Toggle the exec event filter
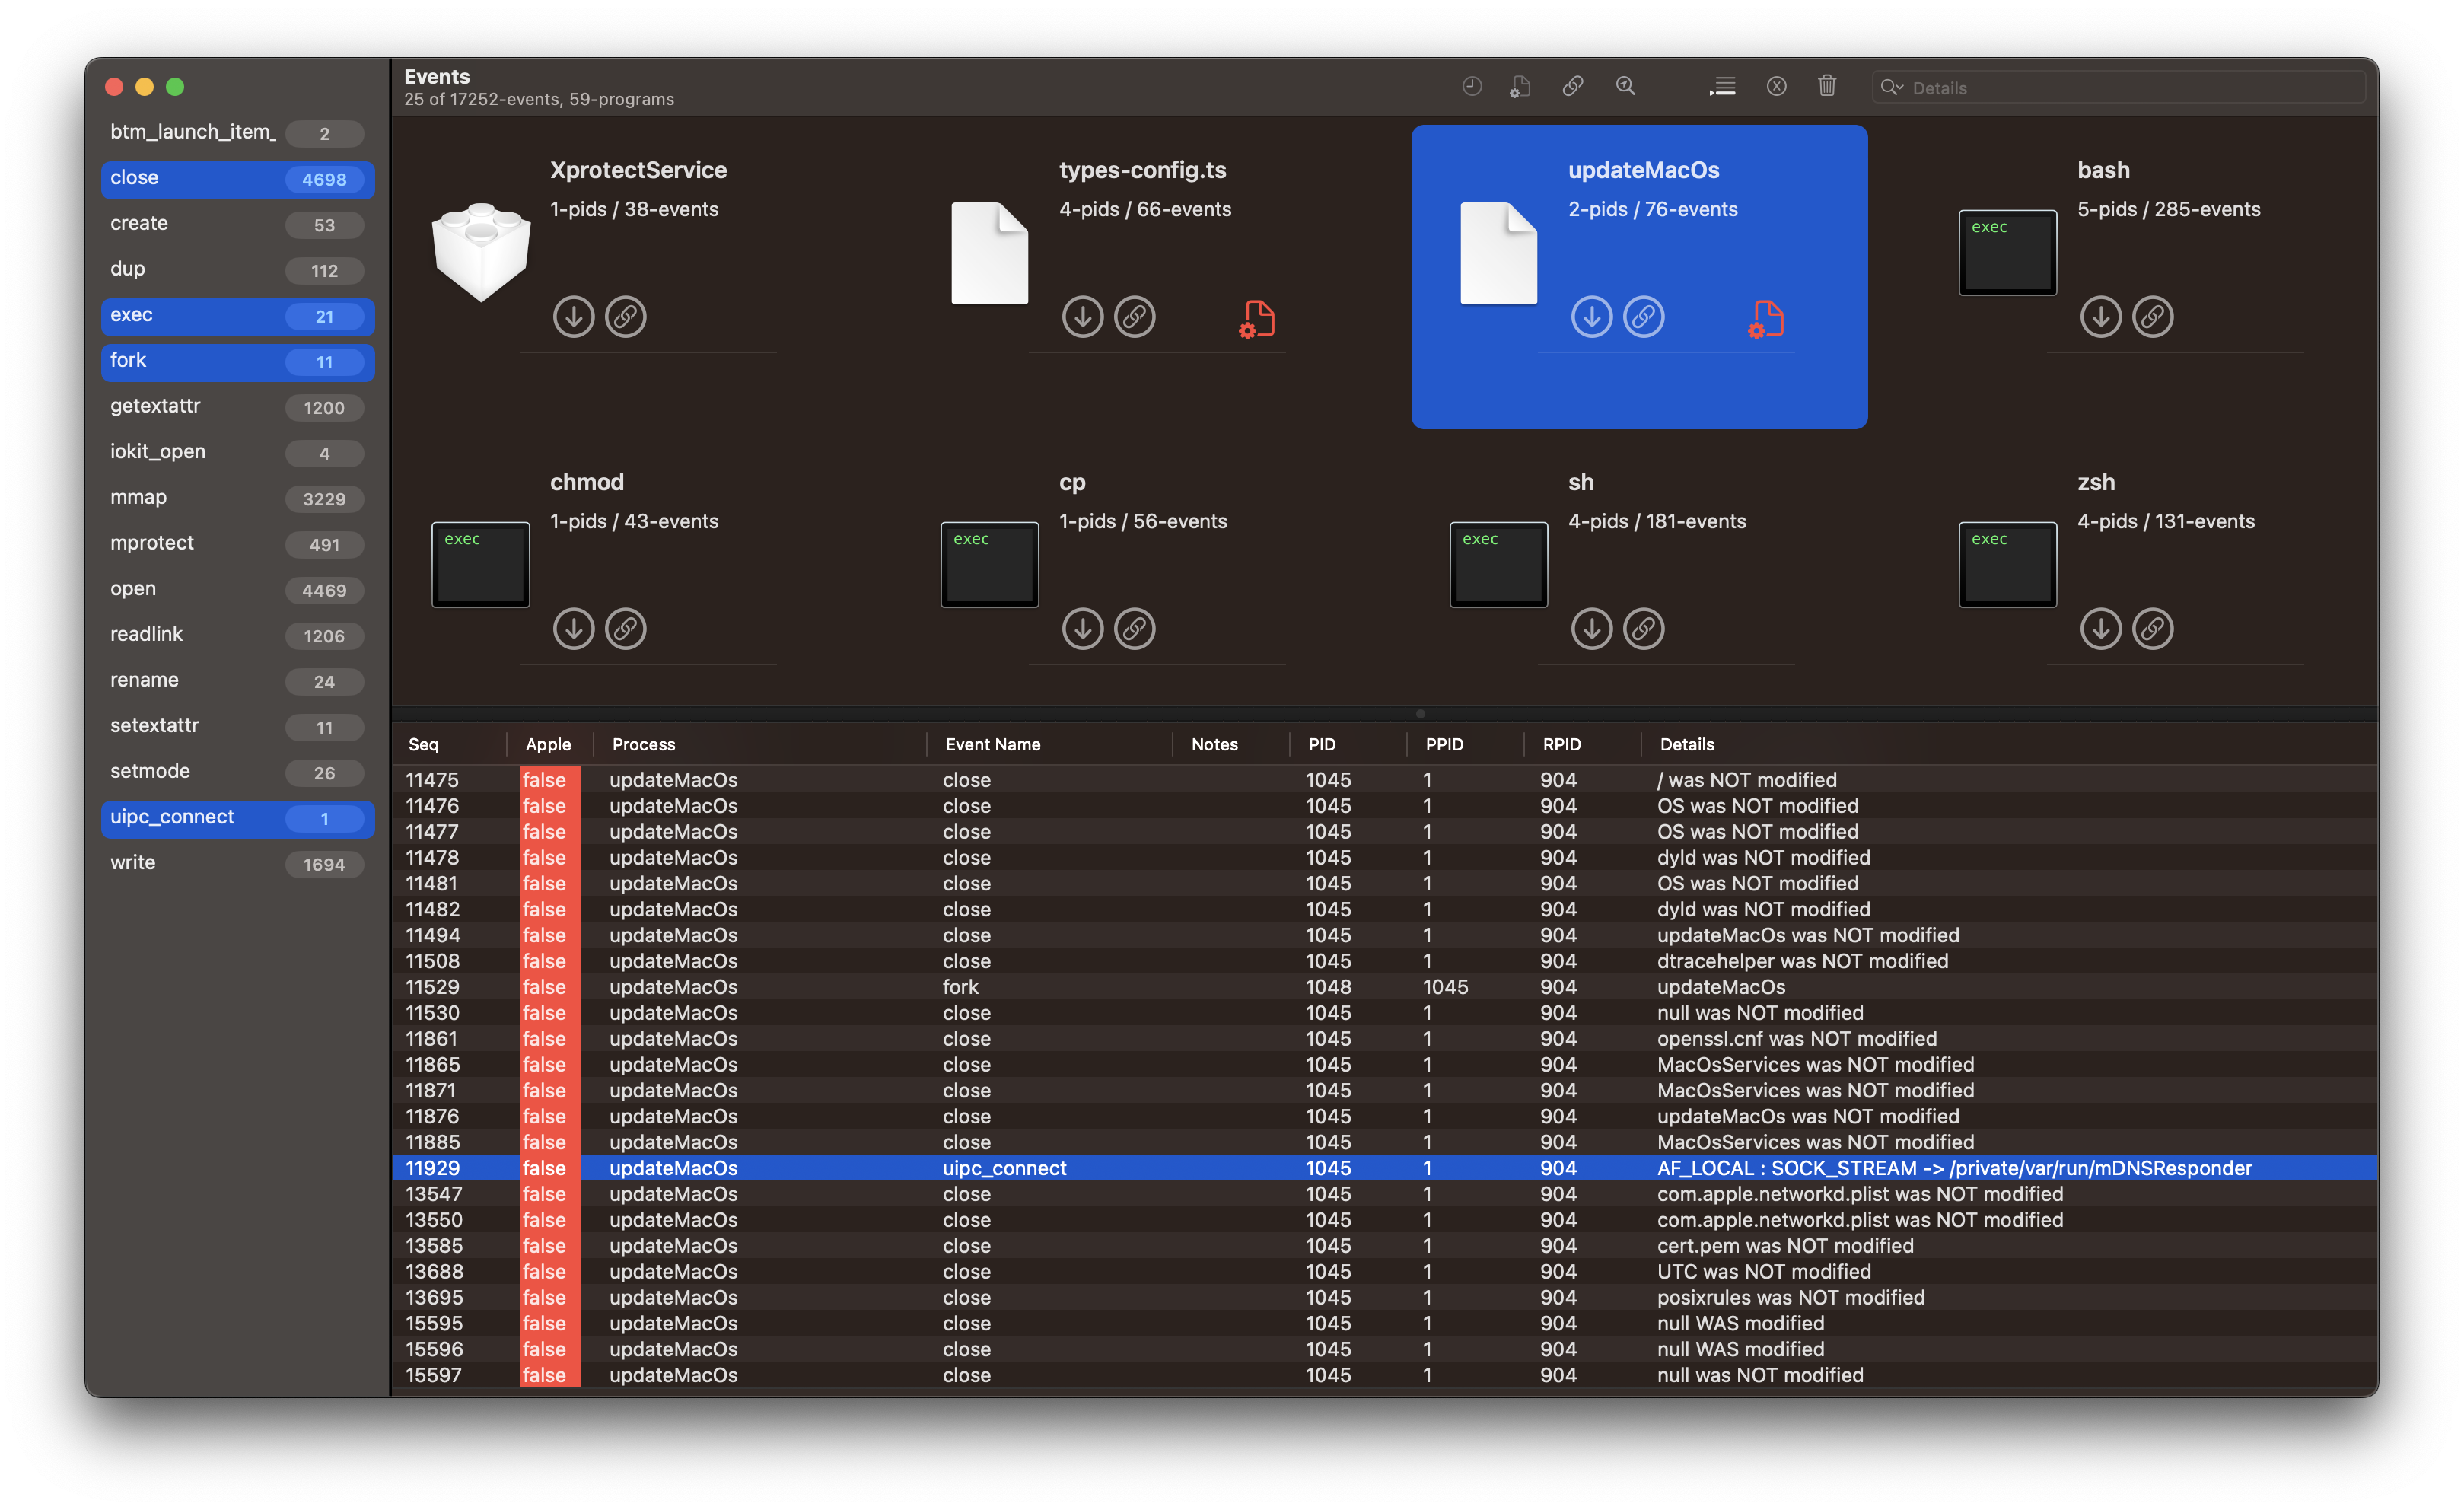The image size is (2464, 1510). click(x=238, y=316)
